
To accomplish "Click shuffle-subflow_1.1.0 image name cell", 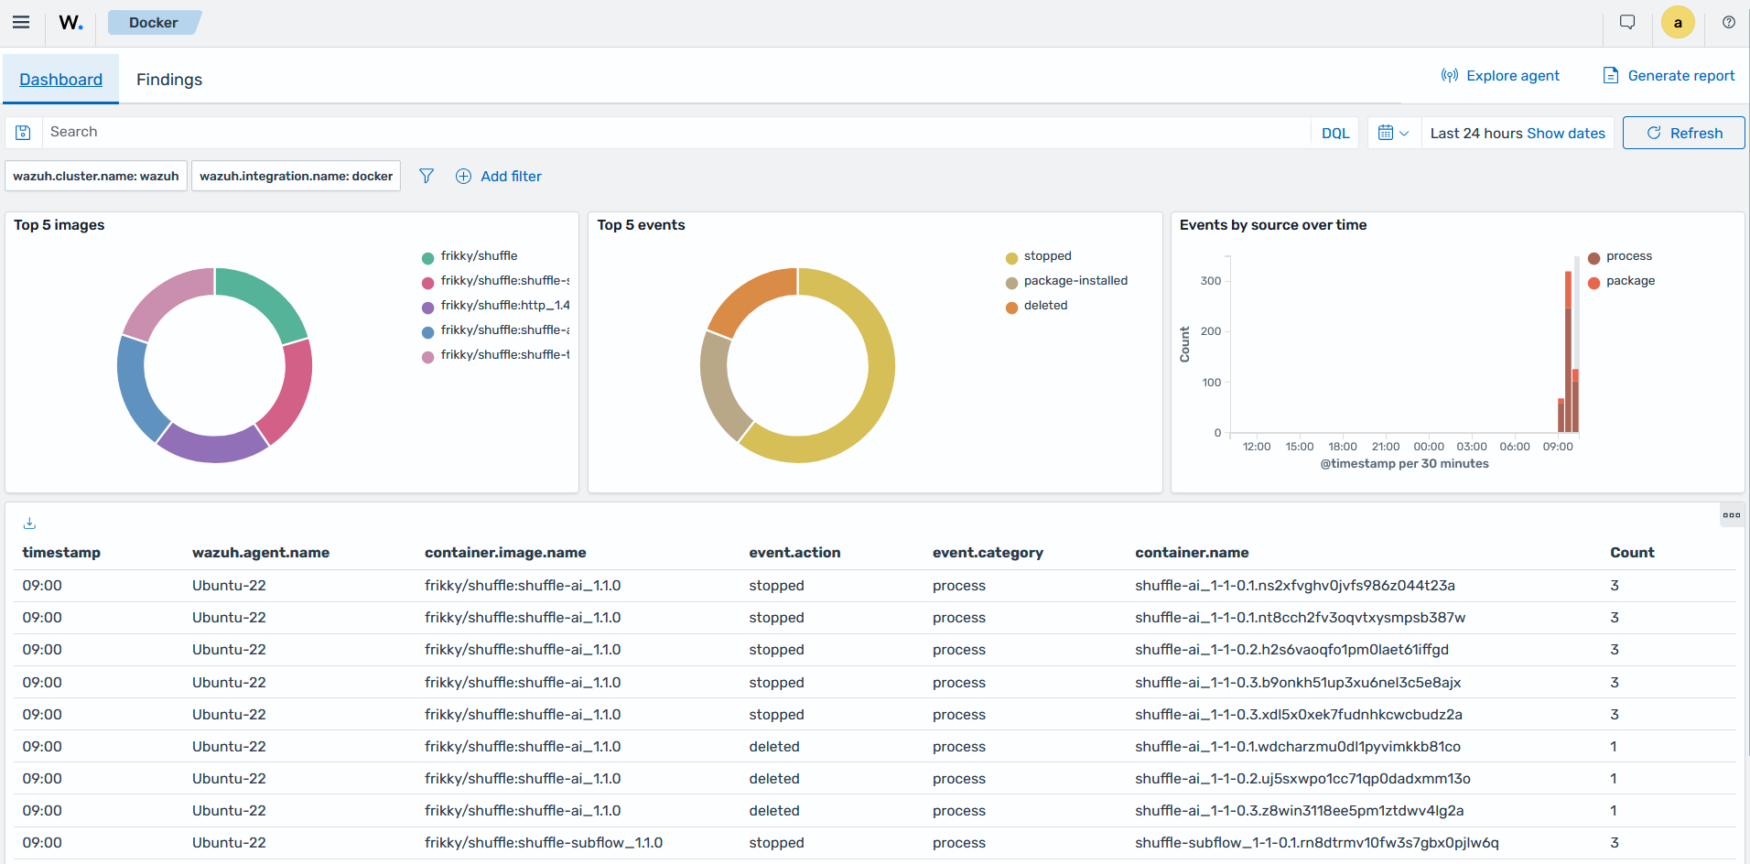I will point(544,843).
